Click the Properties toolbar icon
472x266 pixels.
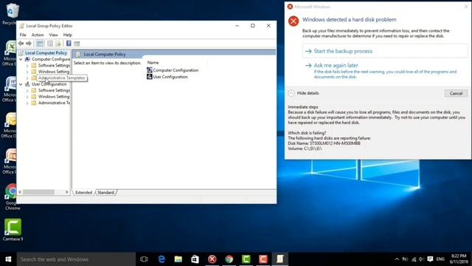coord(50,44)
